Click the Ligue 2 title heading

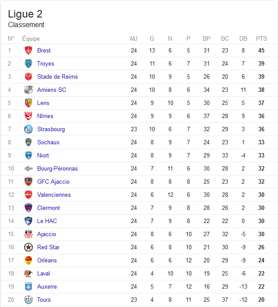(25, 14)
